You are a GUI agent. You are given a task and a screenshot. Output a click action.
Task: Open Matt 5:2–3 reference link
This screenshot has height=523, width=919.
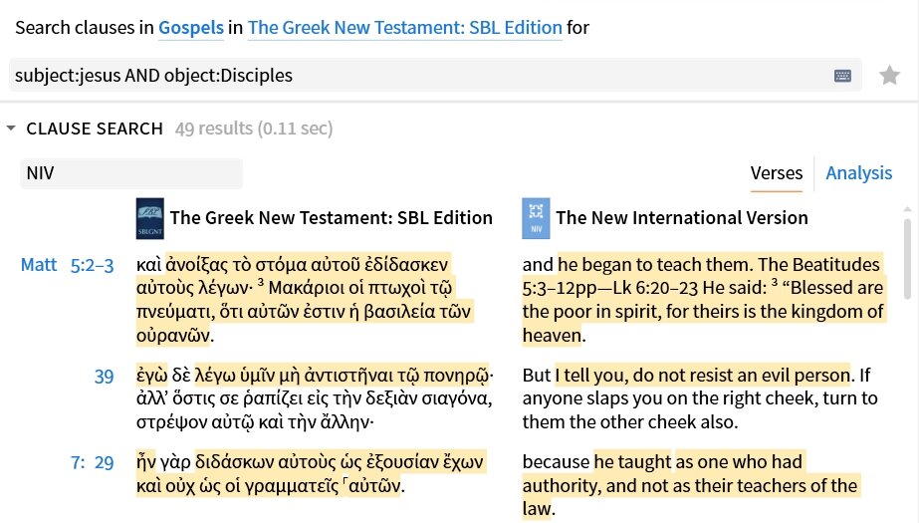tap(68, 265)
